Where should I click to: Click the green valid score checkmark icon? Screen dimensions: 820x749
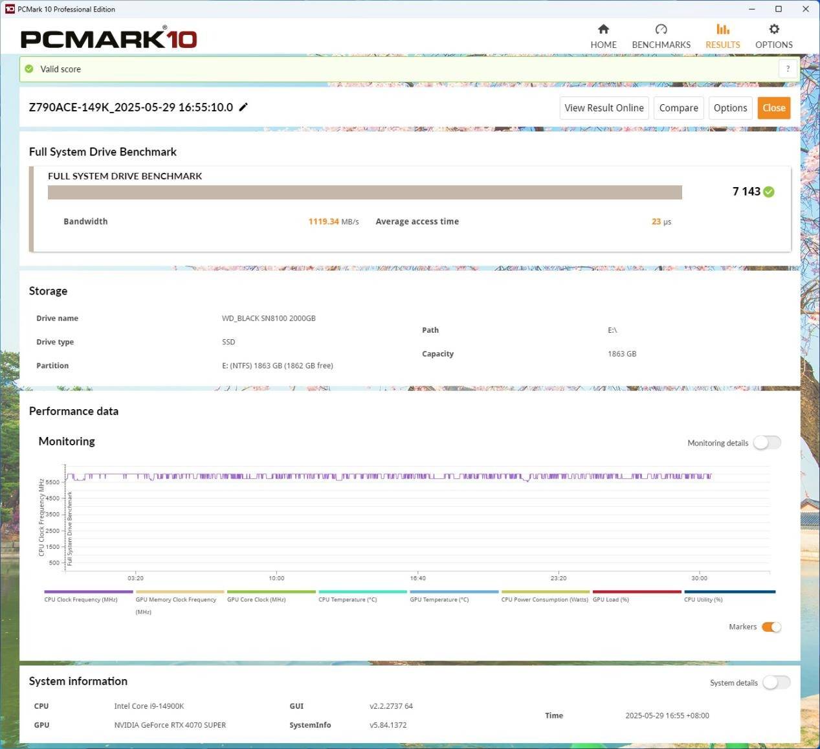pyautogui.click(x=29, y=69)
